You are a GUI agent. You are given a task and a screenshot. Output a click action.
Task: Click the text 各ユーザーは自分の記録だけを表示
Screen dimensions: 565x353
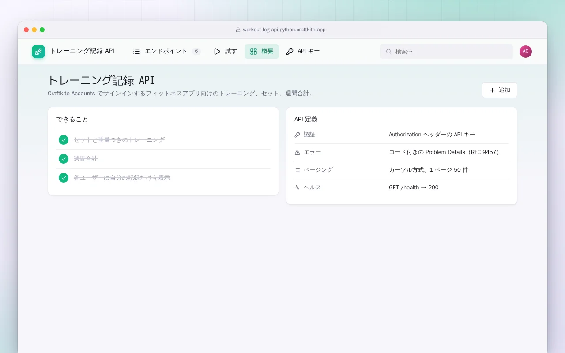tap(122, 178)
